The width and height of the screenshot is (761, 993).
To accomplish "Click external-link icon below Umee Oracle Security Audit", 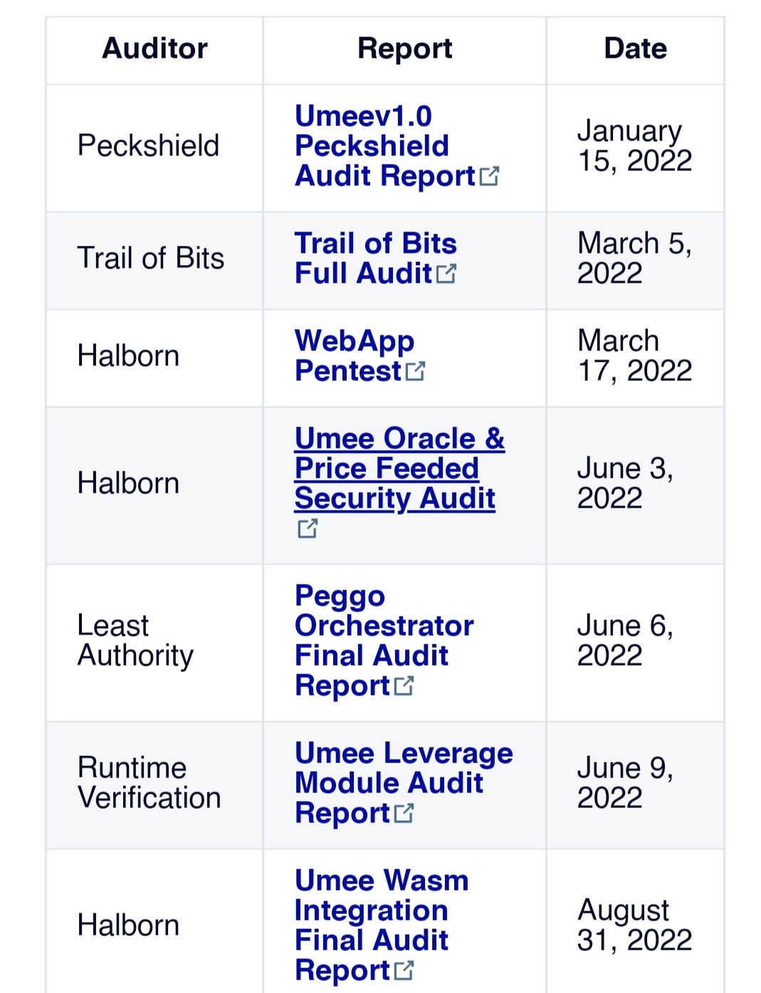I will 308,528.
